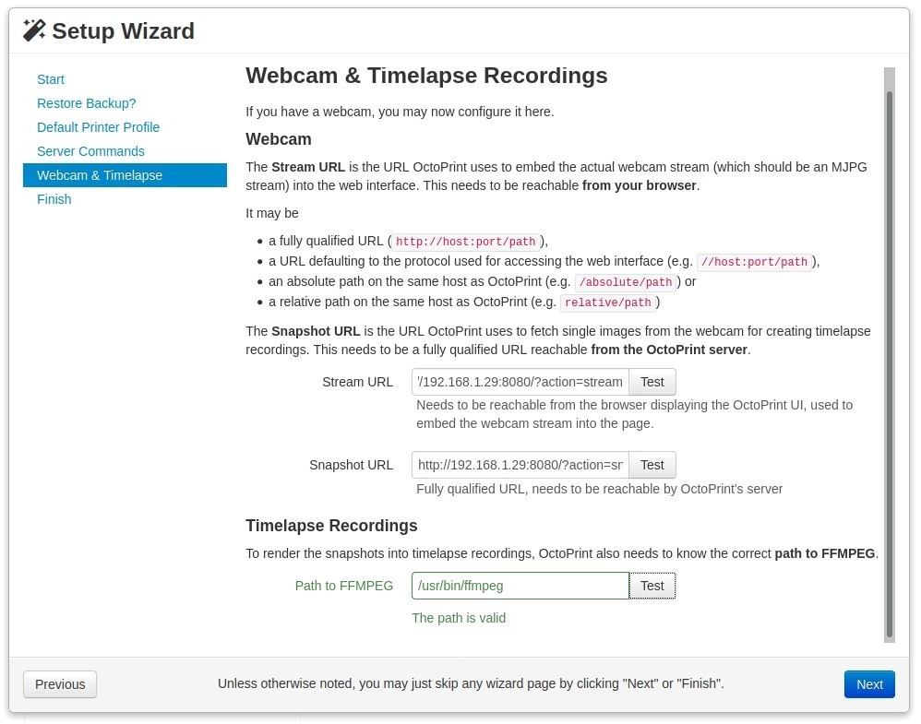Test the Stream URL
Image resolution: width=921 pixels, height=724 pixels.
(652, 382)
